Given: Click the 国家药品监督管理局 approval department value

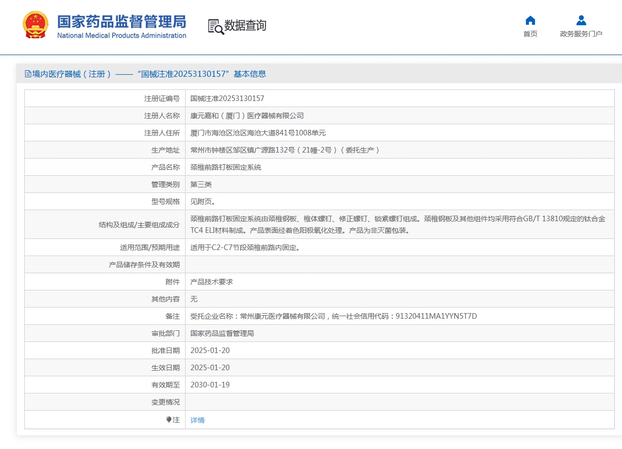Looking at the screenshot, I should (222, 333).
